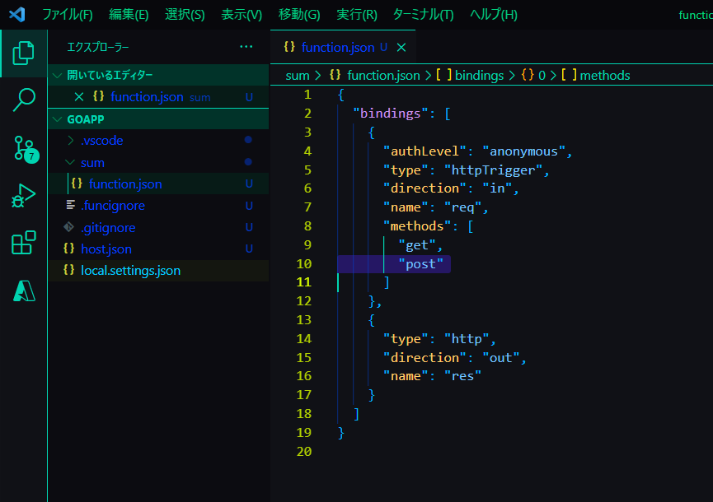Image resolution: width=713 pixels, height=502 pixels.
Task: Click U status badge beside host.json
Action: 249,249
